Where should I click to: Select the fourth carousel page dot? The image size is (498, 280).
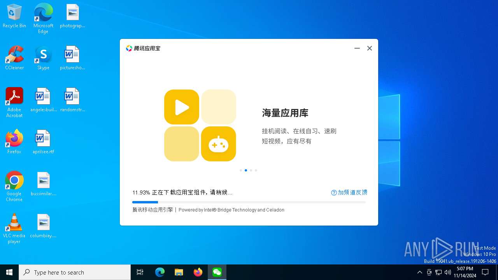click(x=256, y=170)
